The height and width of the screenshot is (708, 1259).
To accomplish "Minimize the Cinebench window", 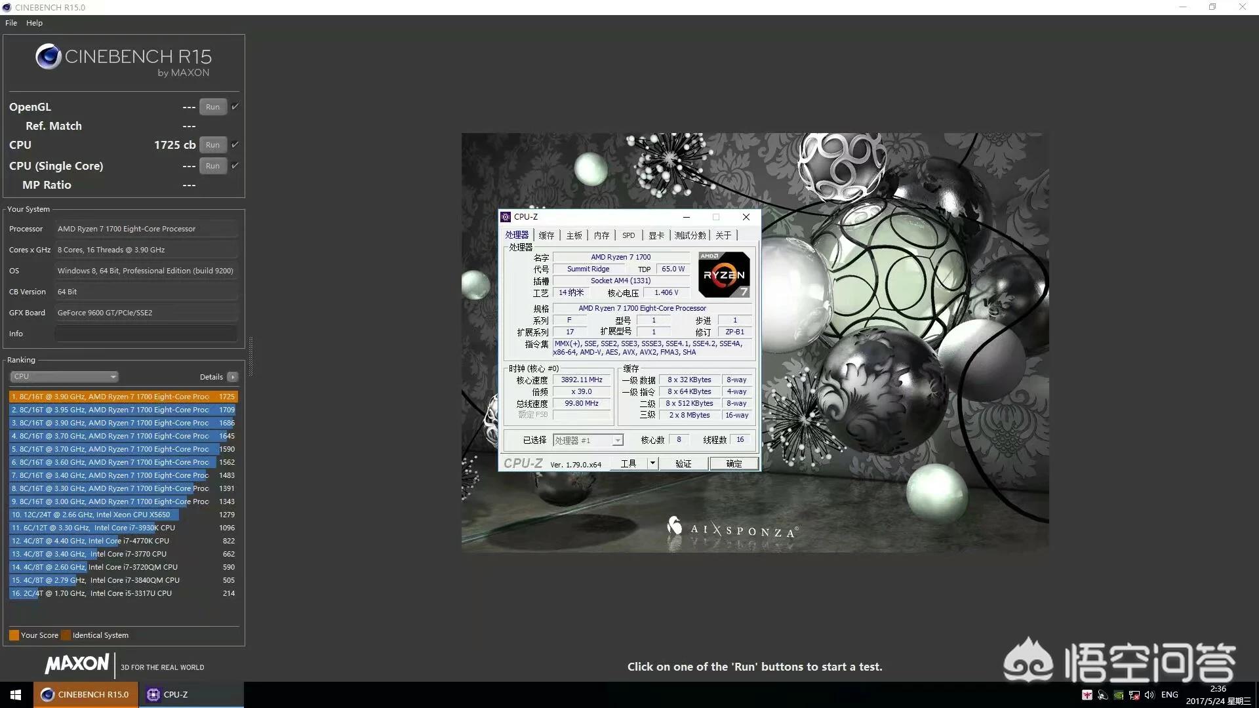I will pyautogui.click(x=1183, y=7).
